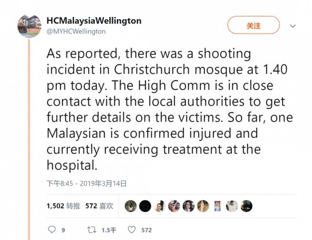
Task: Click the reply speech bubble icon
Action: click(x=52, y=230)
